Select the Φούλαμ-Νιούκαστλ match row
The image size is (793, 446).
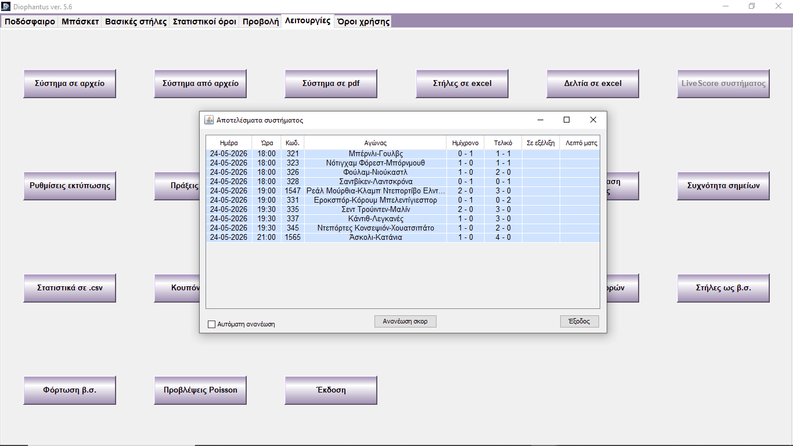(x=403, y=172)
